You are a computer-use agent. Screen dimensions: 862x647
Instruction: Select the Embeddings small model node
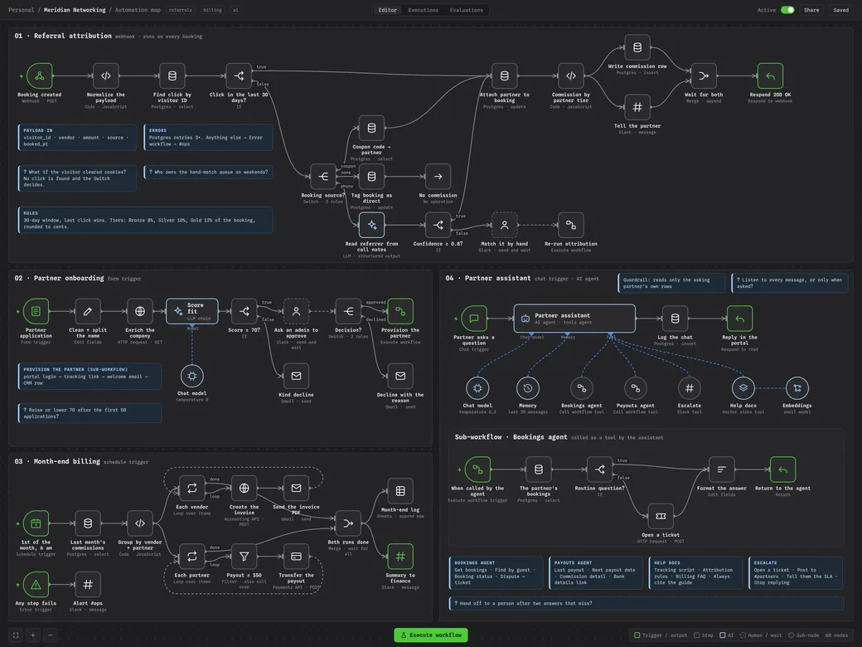pos(797,388)
